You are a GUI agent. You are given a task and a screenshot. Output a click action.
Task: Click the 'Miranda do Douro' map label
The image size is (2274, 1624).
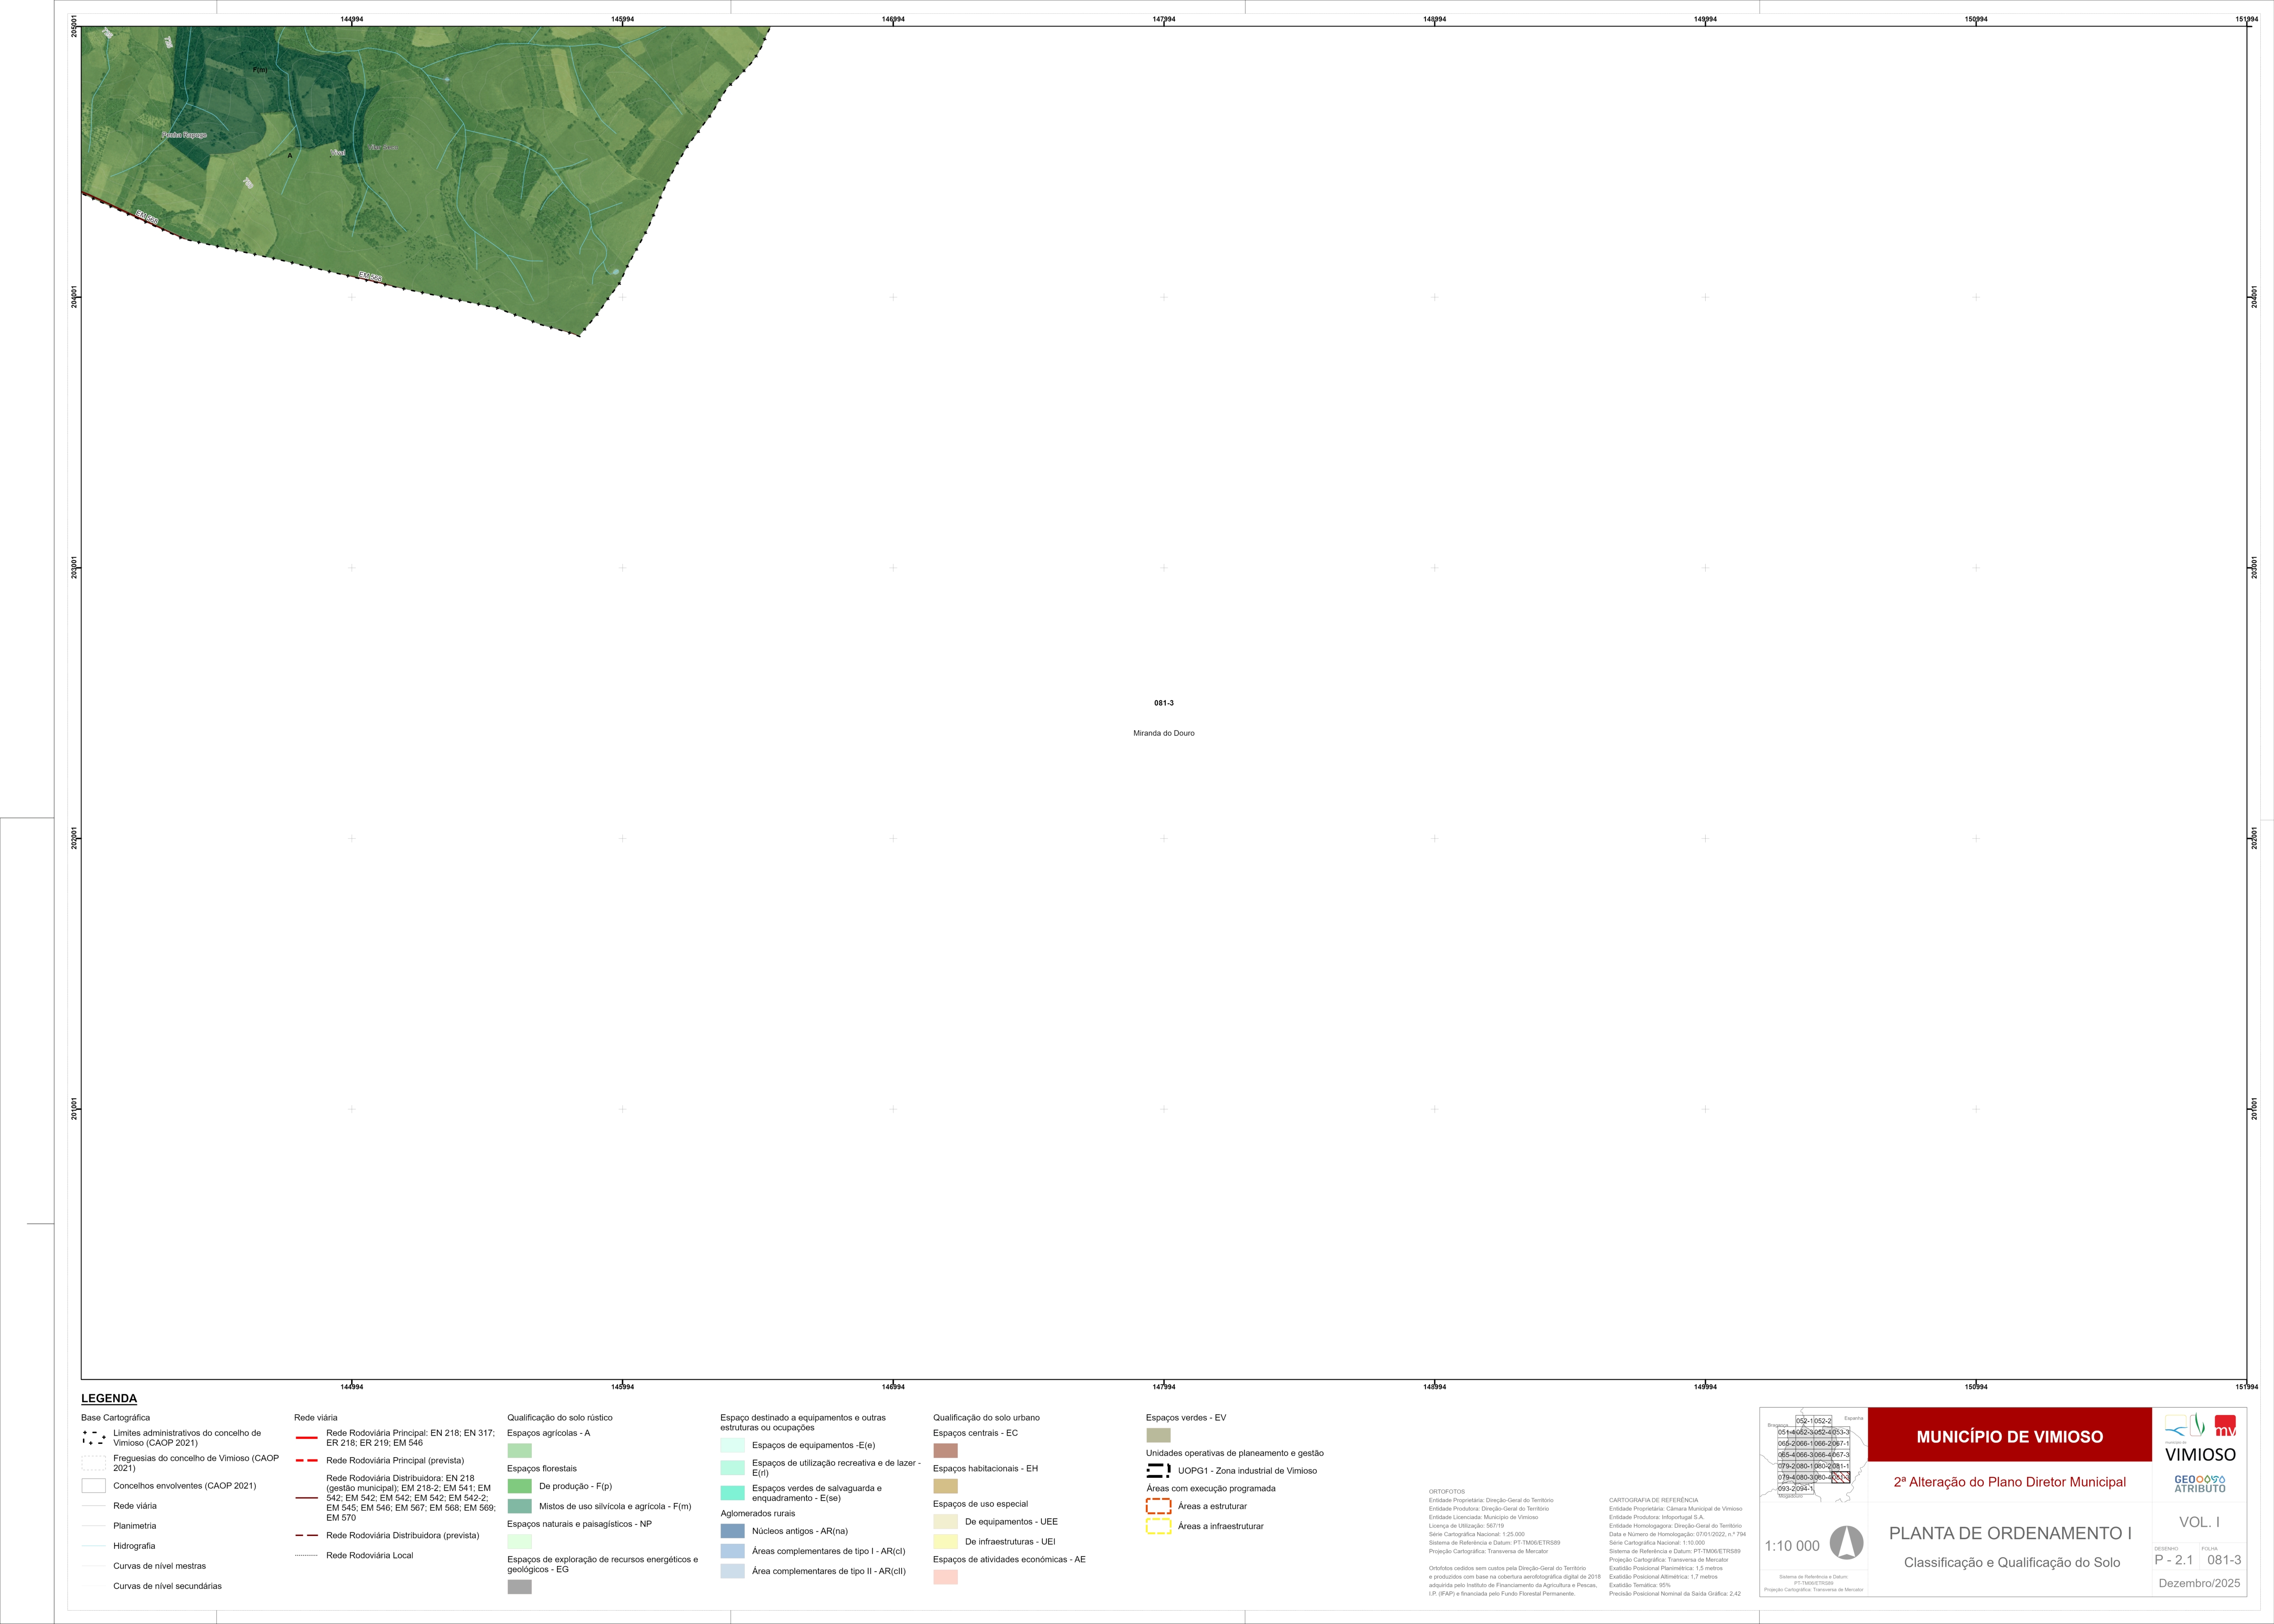[1163, 733]
